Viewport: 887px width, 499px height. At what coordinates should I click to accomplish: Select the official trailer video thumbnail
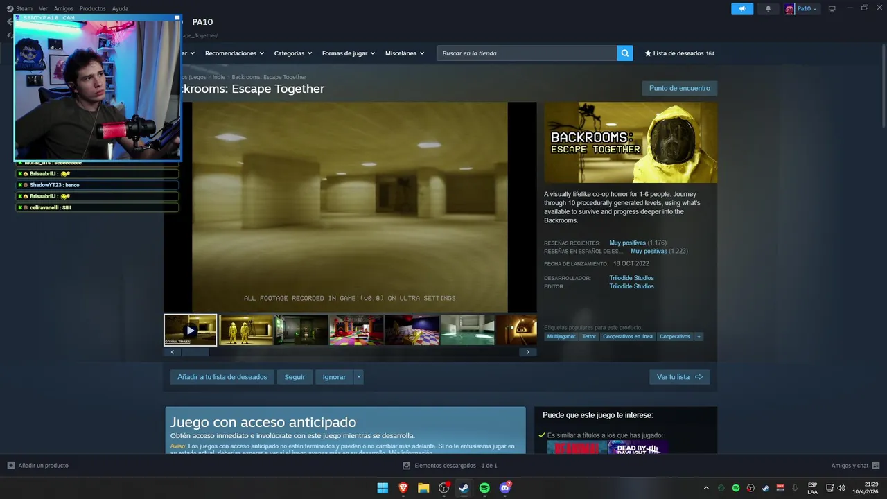click(x=191, y=330)
